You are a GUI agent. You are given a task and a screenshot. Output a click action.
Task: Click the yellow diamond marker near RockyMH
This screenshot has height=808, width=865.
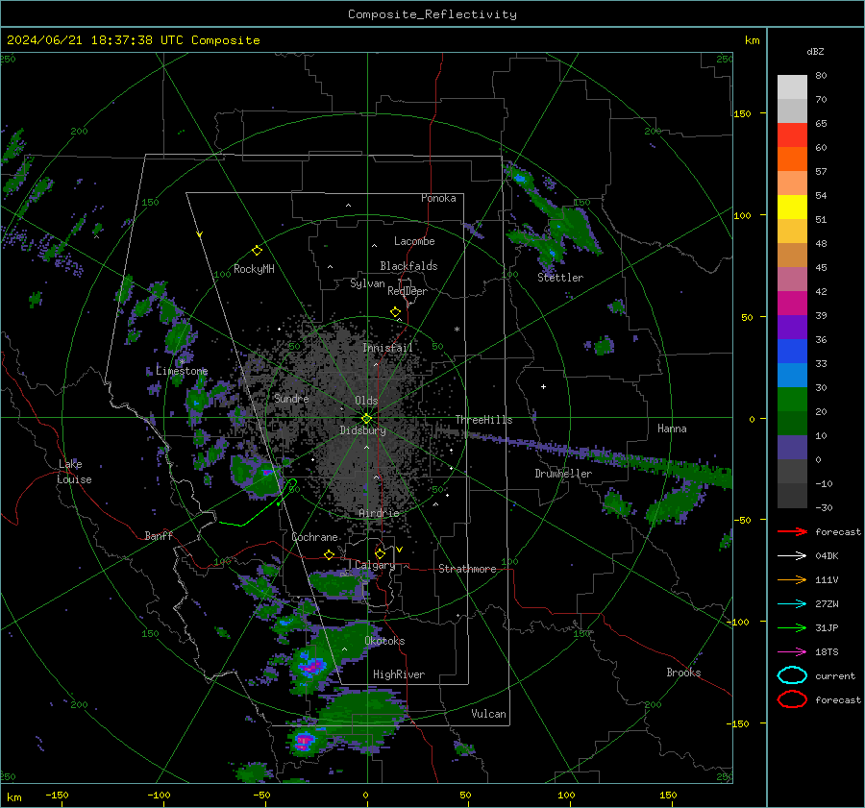(257, 251)
